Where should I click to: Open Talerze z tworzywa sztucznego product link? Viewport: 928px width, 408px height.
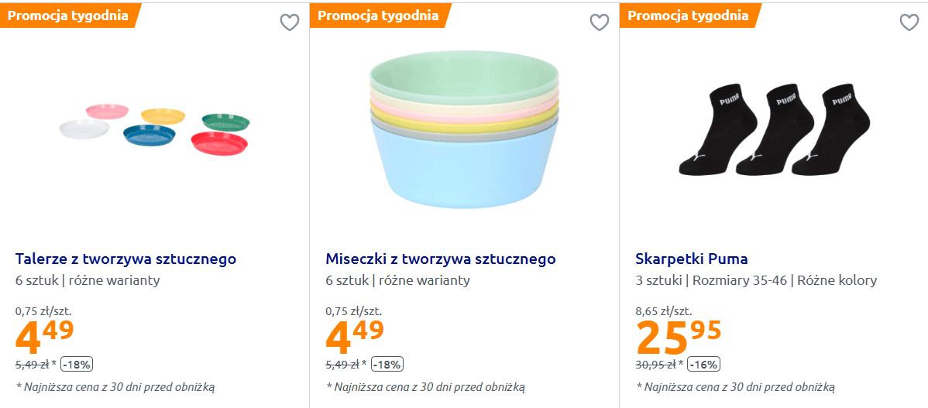tap(126, 259)
